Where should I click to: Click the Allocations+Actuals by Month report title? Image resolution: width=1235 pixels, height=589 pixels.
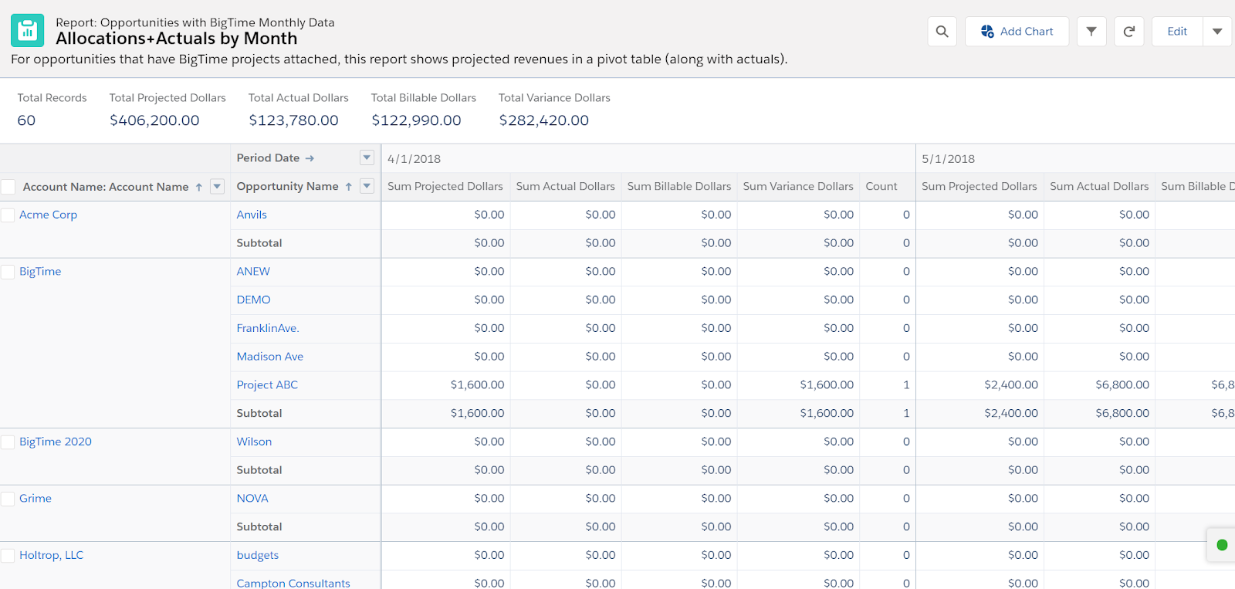tap(177, 39)
